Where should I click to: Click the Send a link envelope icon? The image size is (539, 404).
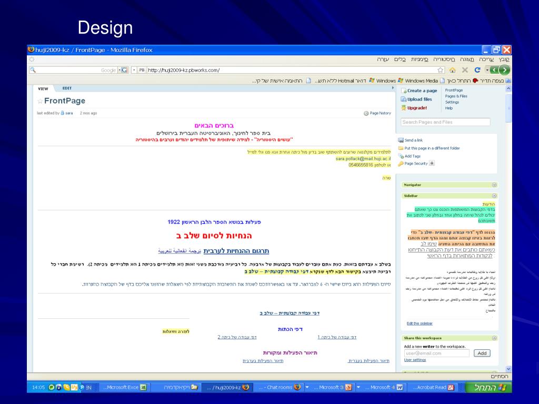coord(401,140)
